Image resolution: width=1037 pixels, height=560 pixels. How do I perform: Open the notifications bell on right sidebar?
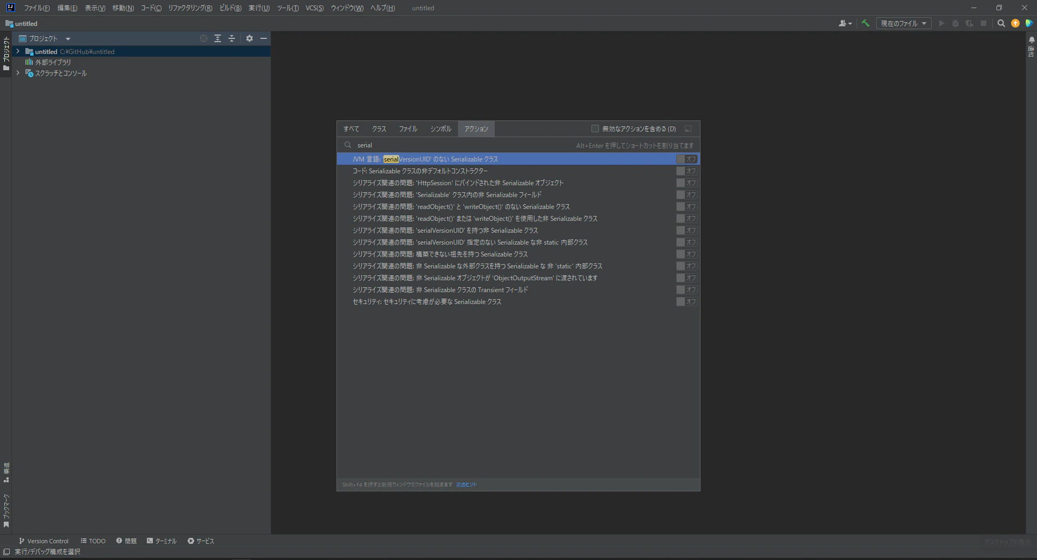point(1032,40)
